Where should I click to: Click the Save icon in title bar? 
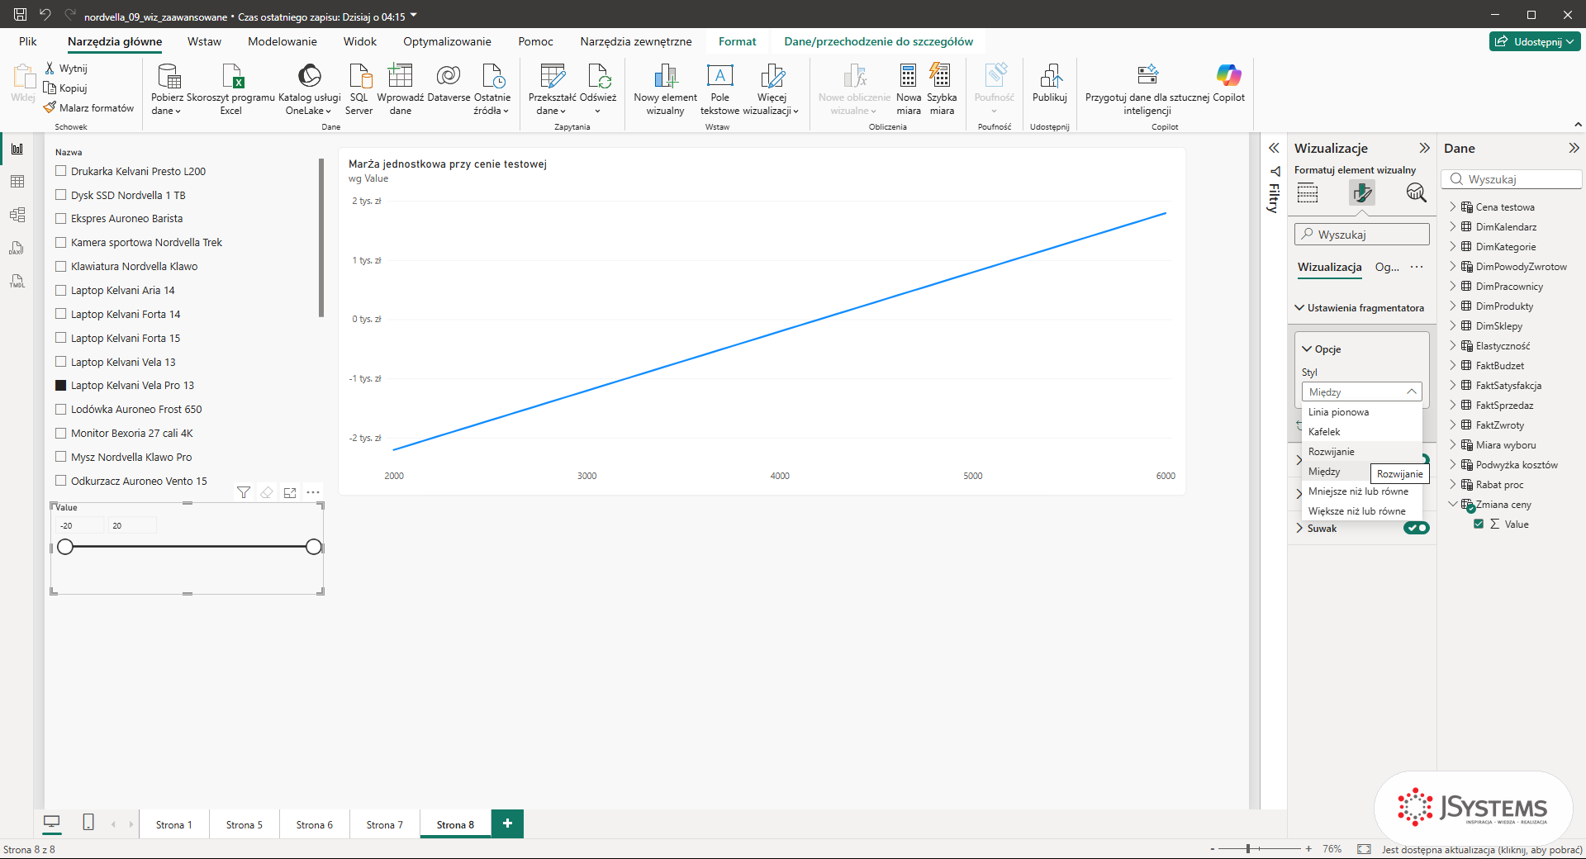coord(21,15)
